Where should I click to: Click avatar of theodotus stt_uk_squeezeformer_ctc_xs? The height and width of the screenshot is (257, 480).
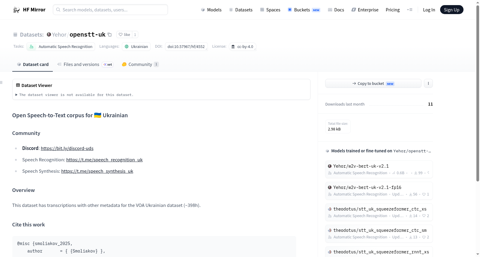(x=330, y=209)
